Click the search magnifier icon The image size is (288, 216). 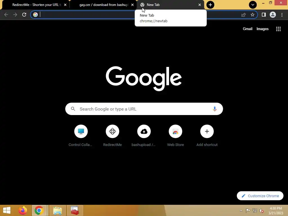pos(73,109)
